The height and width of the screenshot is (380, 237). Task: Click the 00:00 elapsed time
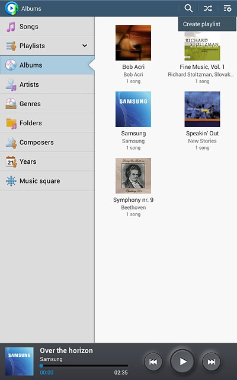[x=47, y=372]
